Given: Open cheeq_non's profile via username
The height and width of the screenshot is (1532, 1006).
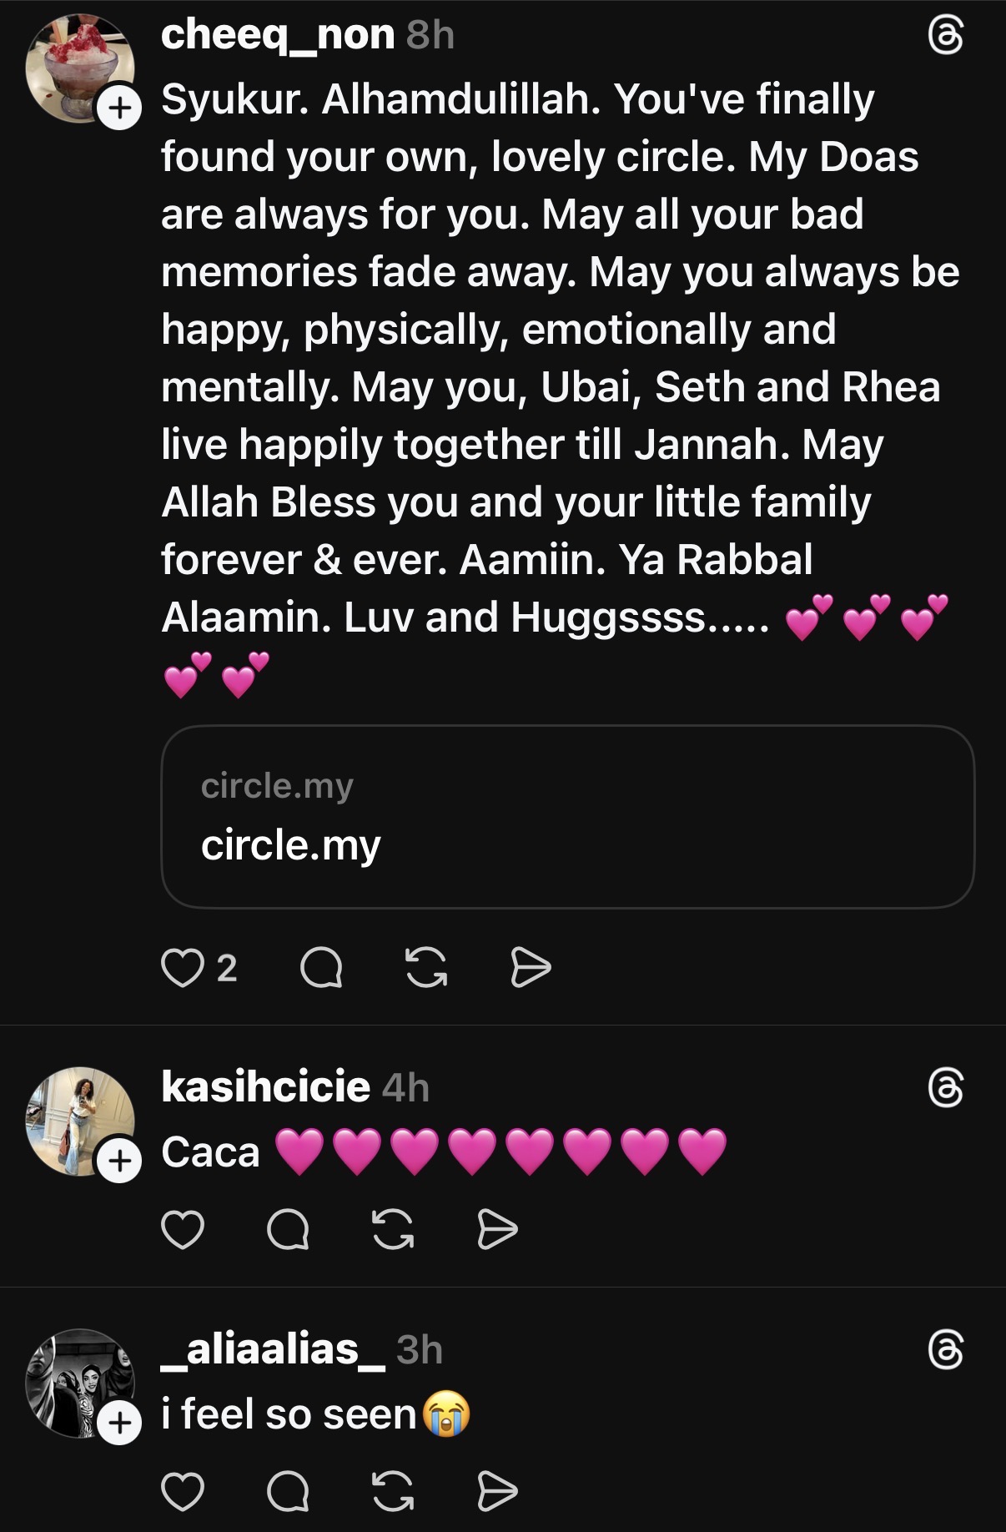Looking at the screenshot, I should [x=278, y=35].
